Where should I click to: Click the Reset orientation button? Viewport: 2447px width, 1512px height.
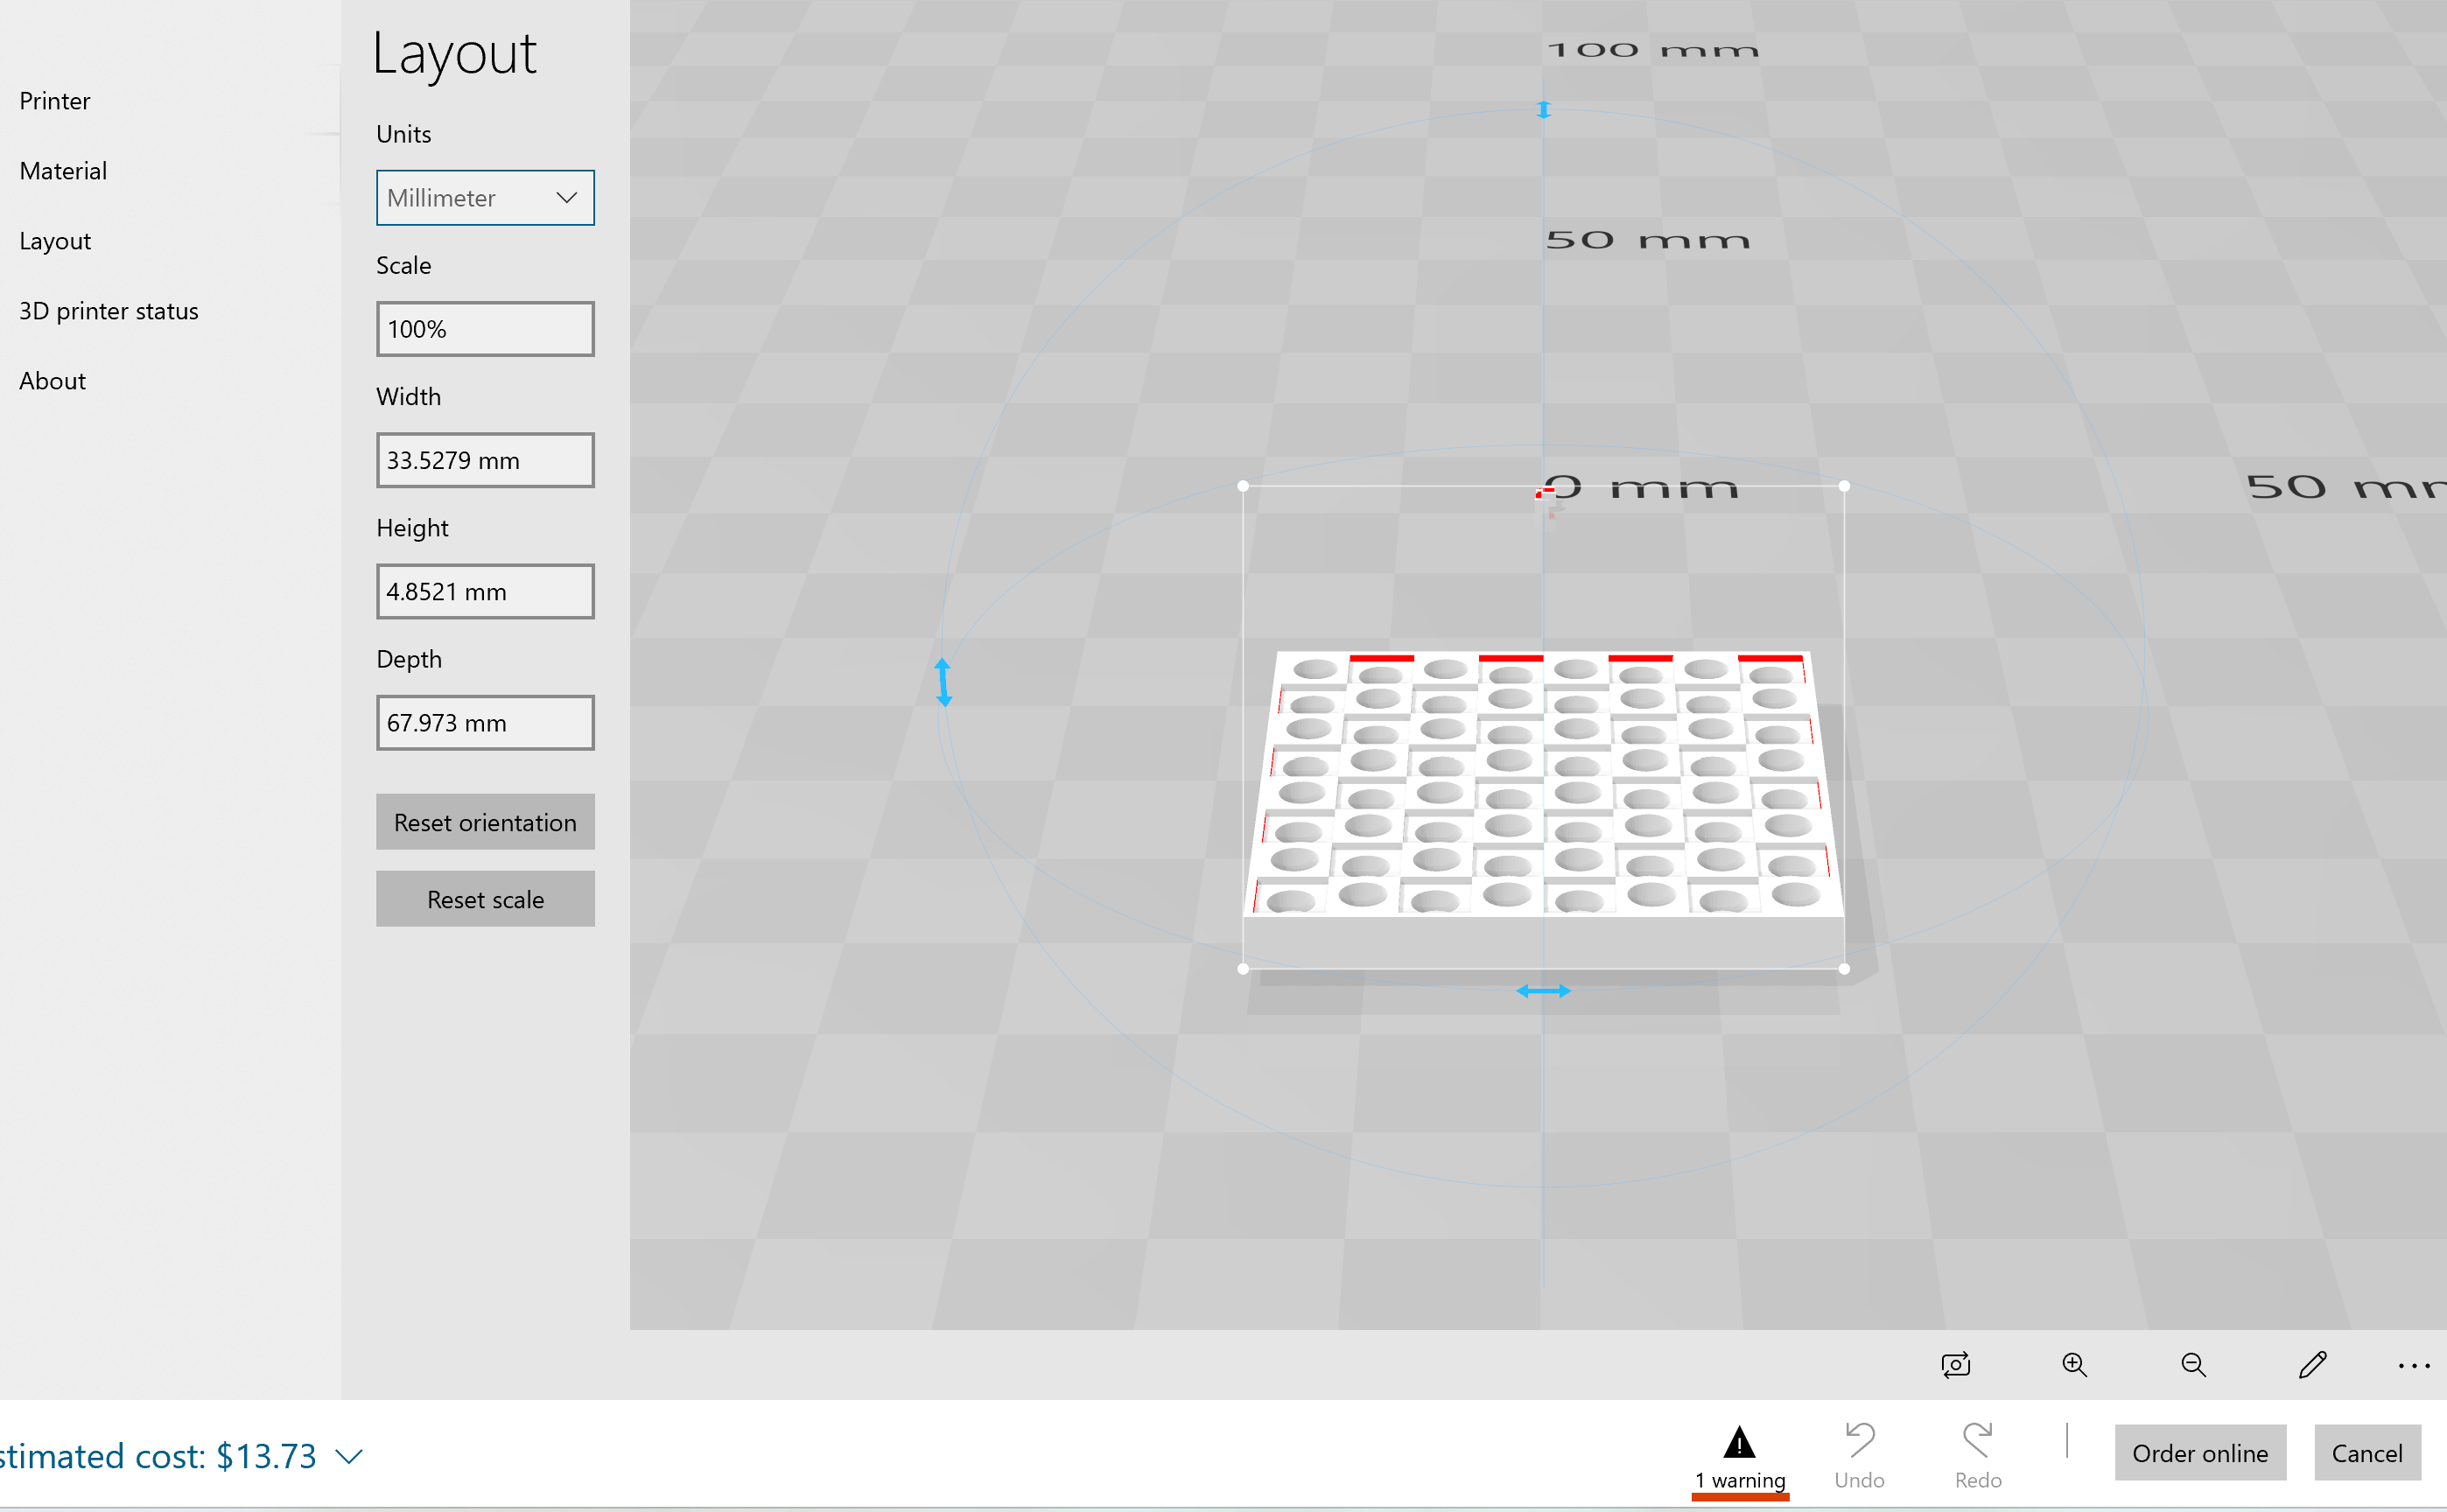[x=485, y=822]
